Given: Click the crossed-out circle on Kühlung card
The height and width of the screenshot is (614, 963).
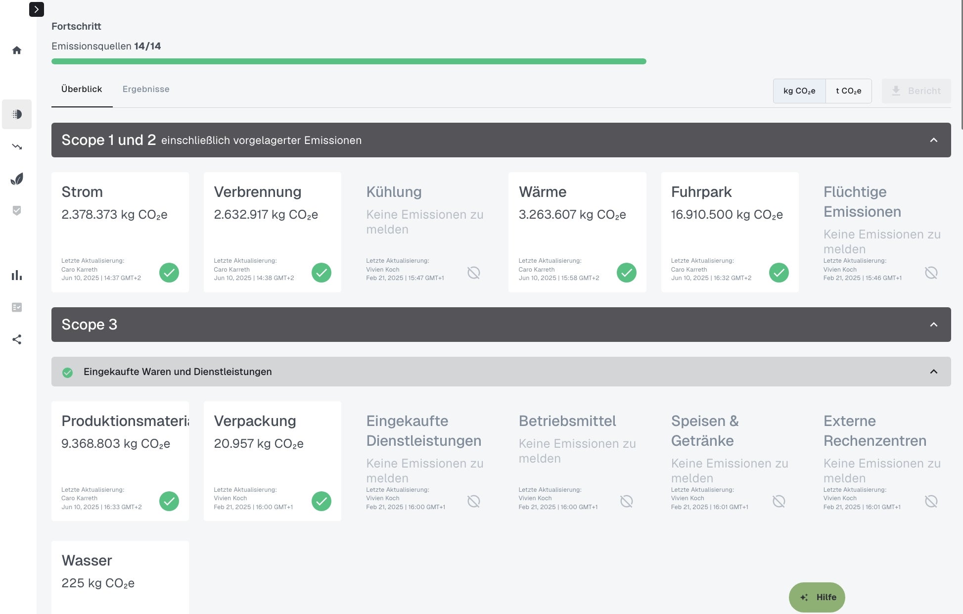Looking at the screenshot, I should point(473,273).
